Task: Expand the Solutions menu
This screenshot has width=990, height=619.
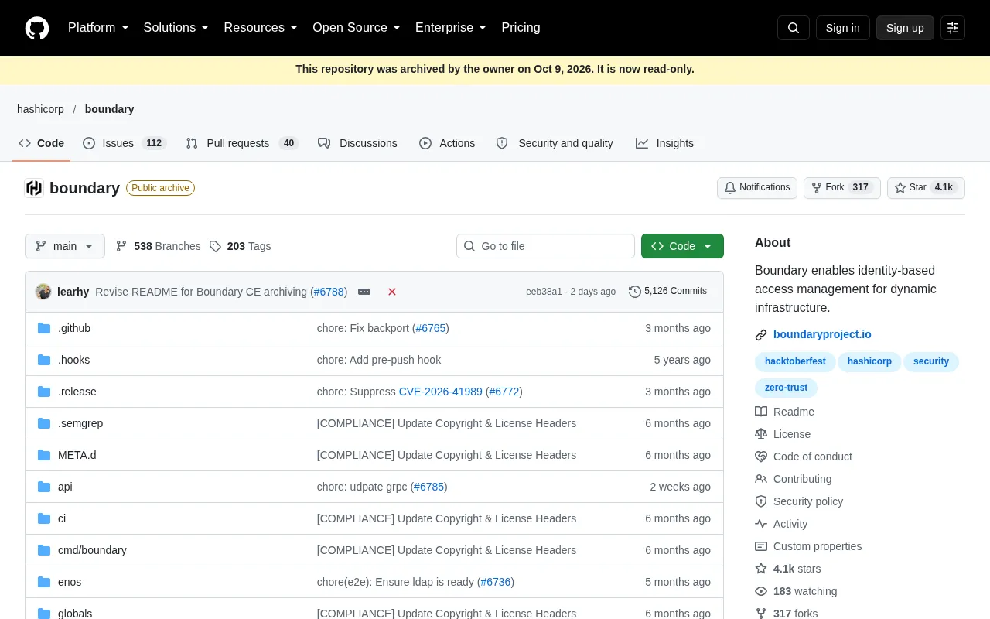Action: [x=176, y=28]
